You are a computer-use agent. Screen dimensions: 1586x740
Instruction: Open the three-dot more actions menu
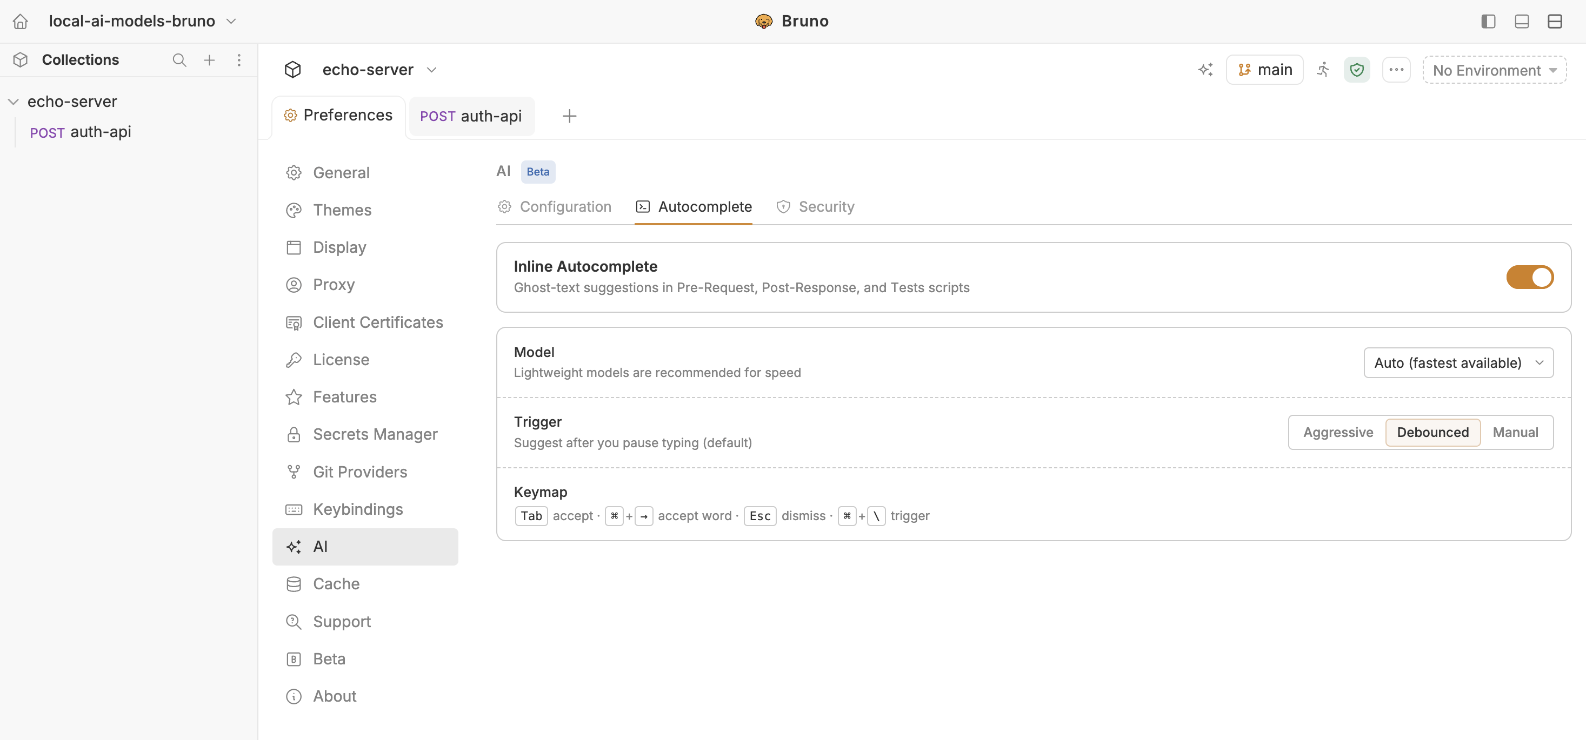tap(1396, 70)
